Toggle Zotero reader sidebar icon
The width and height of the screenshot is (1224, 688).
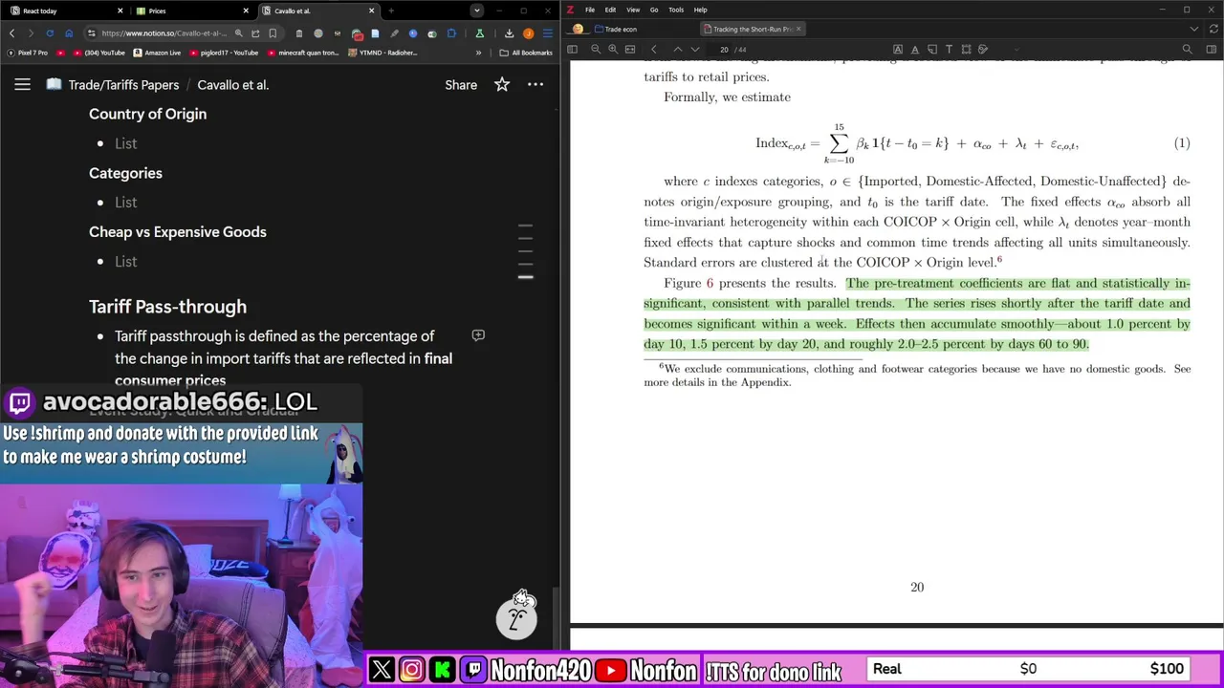point(572,49)
